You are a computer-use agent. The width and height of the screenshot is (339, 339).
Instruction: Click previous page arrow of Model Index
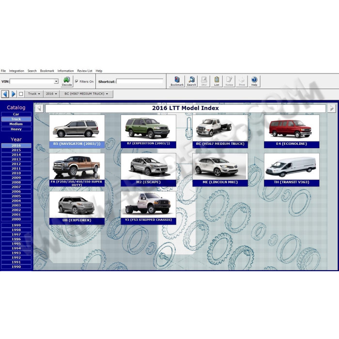[39, 108]
